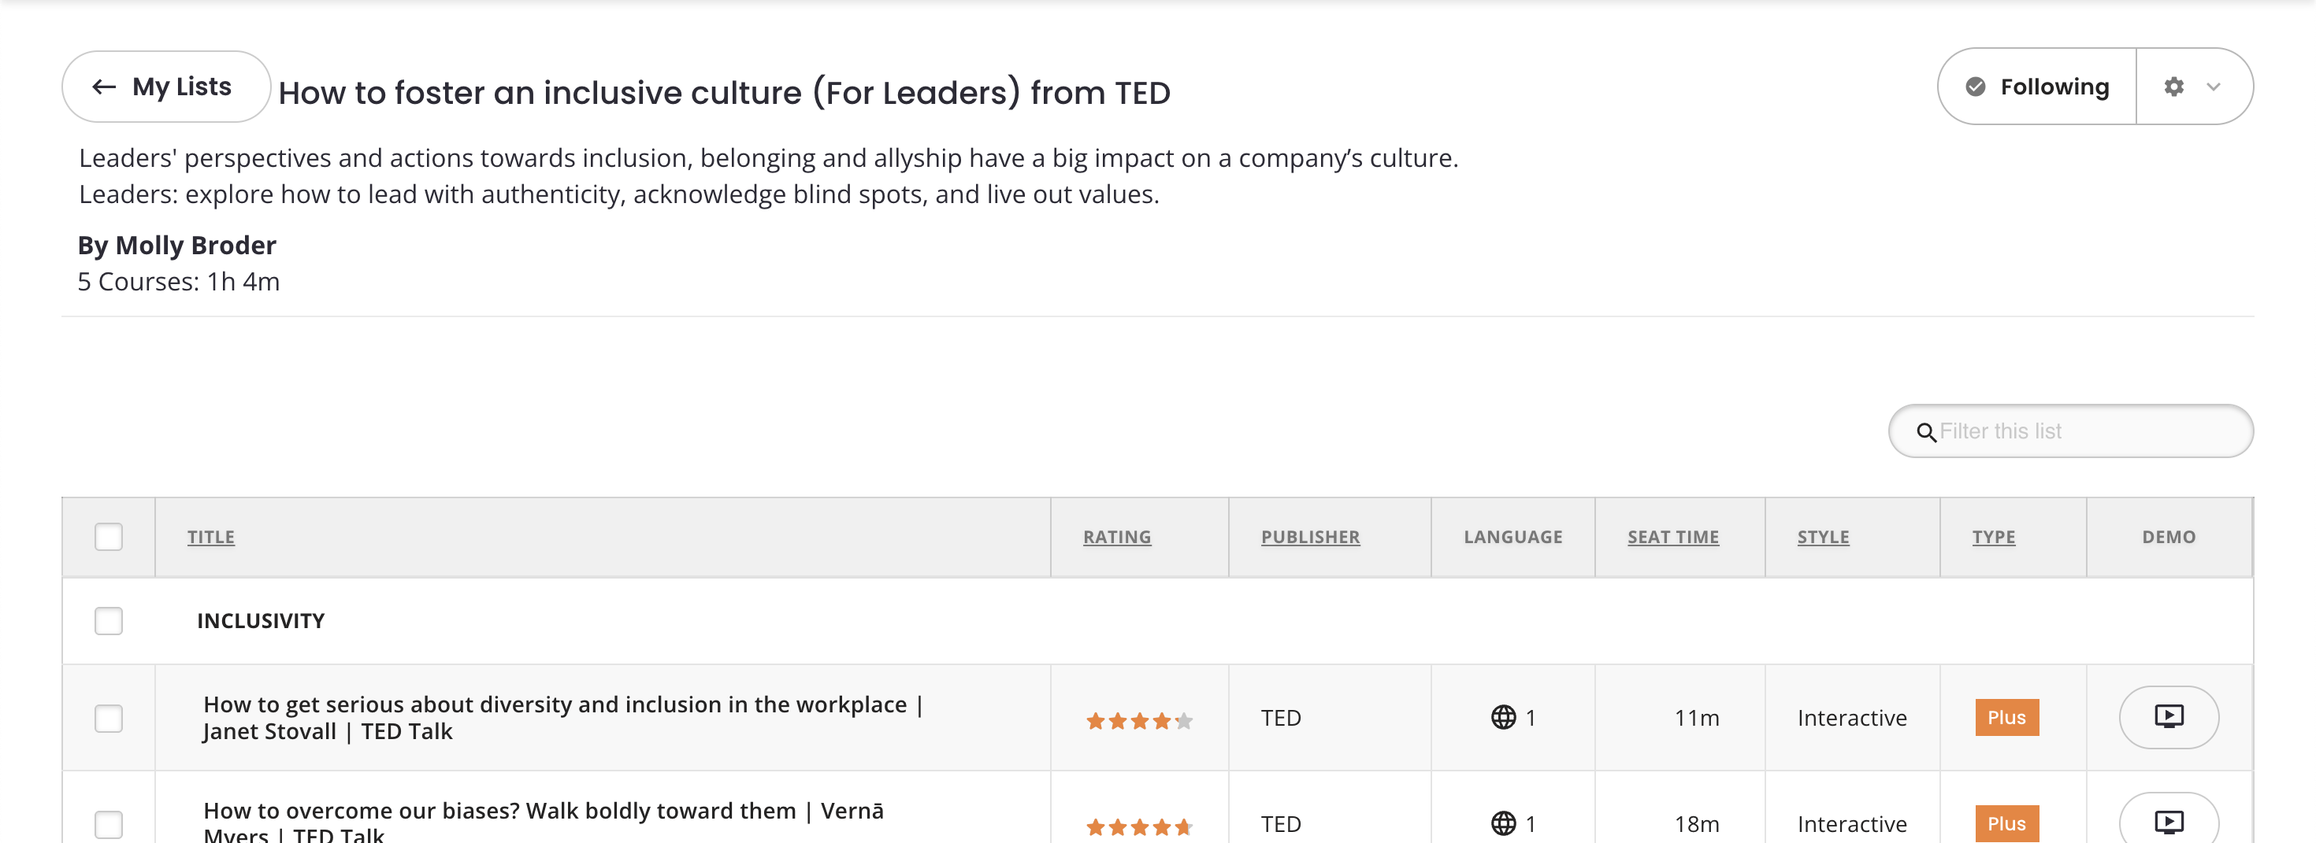Click the settings gear icon
2316x843 pixels.
pos(2173,87)
